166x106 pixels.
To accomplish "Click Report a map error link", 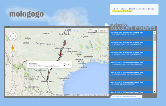I will pyautogui.click(x=100, y=95).
